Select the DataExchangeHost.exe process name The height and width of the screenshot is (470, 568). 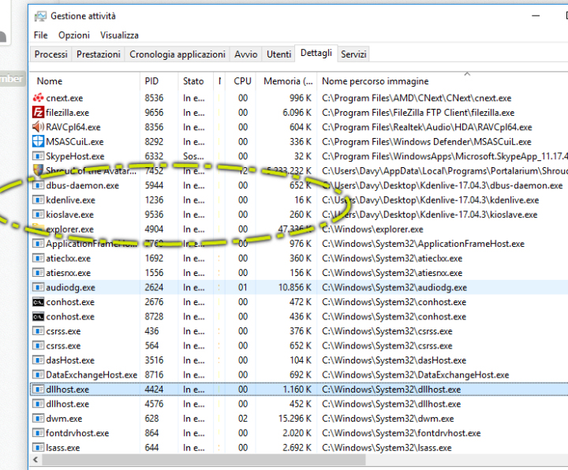[92, 375]
